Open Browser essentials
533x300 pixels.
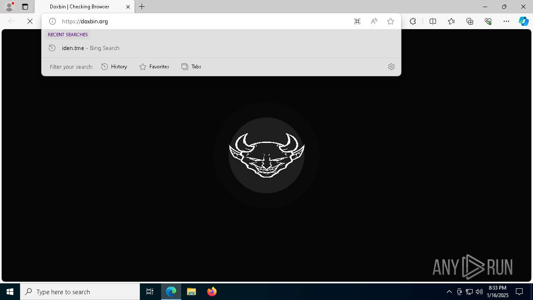tap(488, 21)
